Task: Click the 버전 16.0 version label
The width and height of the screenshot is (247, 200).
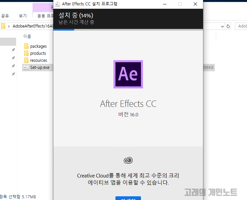Action: click(128, 115)
